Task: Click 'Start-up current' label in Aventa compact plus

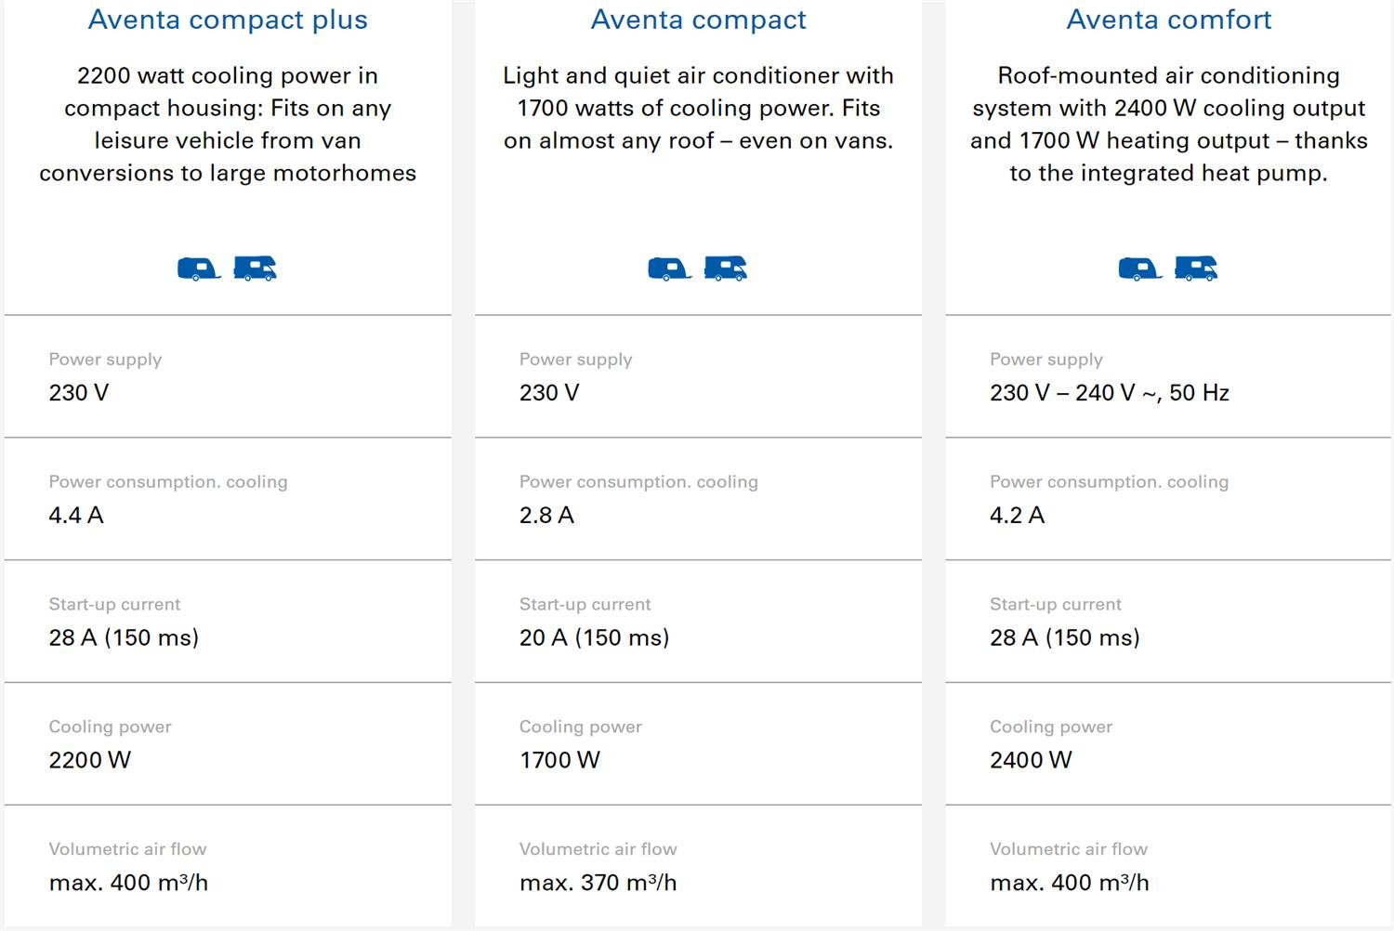Action: click(x=114, y=605)
